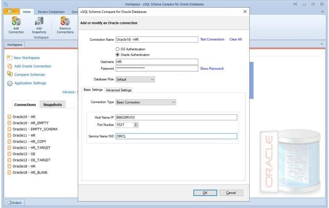This screenshot has width=329, height=208.
Task: Select the Oracle11 - HR_COPY connection
Action: (x=29, y=141)
